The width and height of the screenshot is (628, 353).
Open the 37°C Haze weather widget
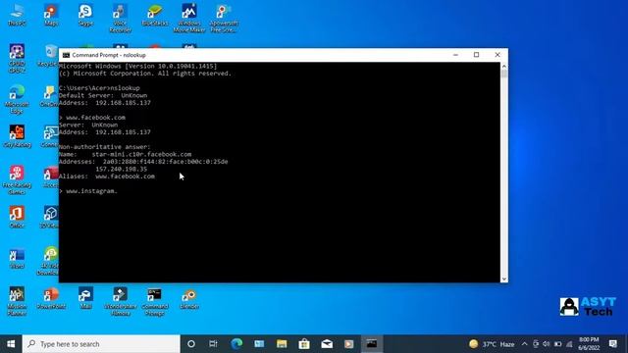click(x=492, y=344)
